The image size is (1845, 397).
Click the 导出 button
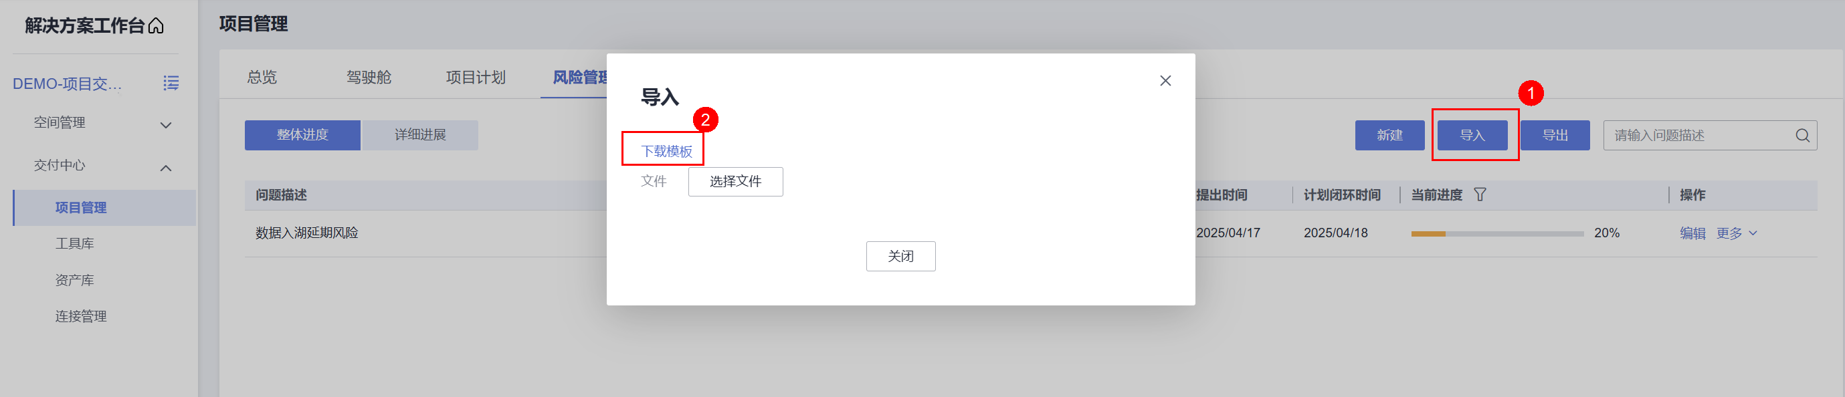pos(1555,135)
